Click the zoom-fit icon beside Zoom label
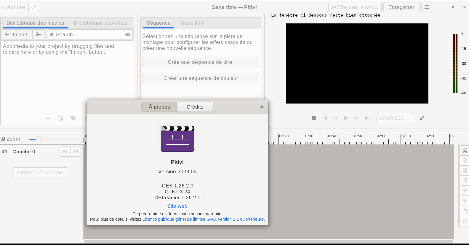This screenshot has width=469, height=245. pos(3,139)
